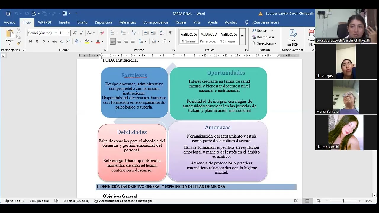Open the line spacing dropdown

tap(143, 41)
